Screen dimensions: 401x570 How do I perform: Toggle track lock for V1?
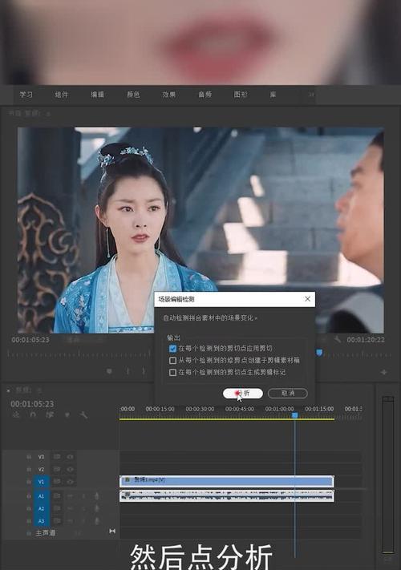(x=29, y=482)
